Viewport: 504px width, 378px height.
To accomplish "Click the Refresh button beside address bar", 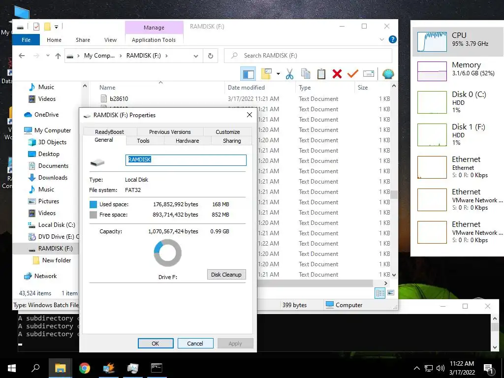I will pyautogui.click(x=211, y=56).
